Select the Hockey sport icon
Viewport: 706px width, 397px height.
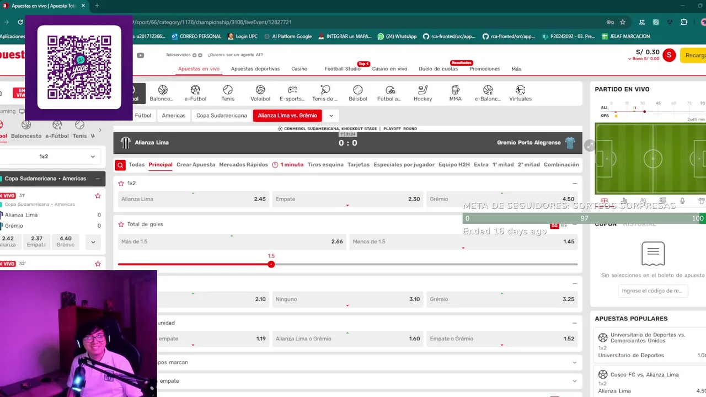[423, 90]
